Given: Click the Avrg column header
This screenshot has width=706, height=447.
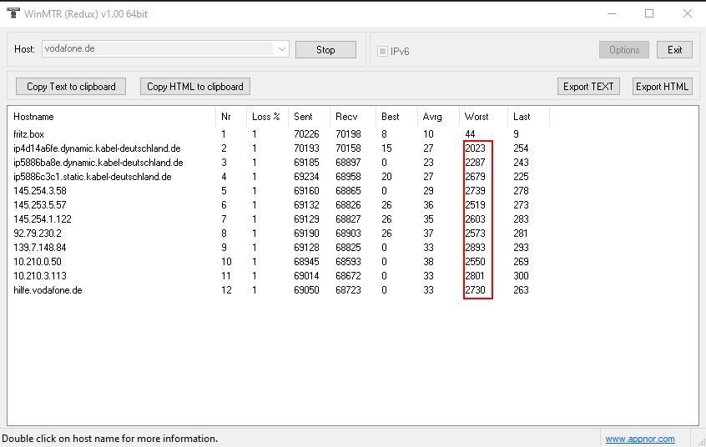Looking at the screenshot, I should click(x=438, y=117).
